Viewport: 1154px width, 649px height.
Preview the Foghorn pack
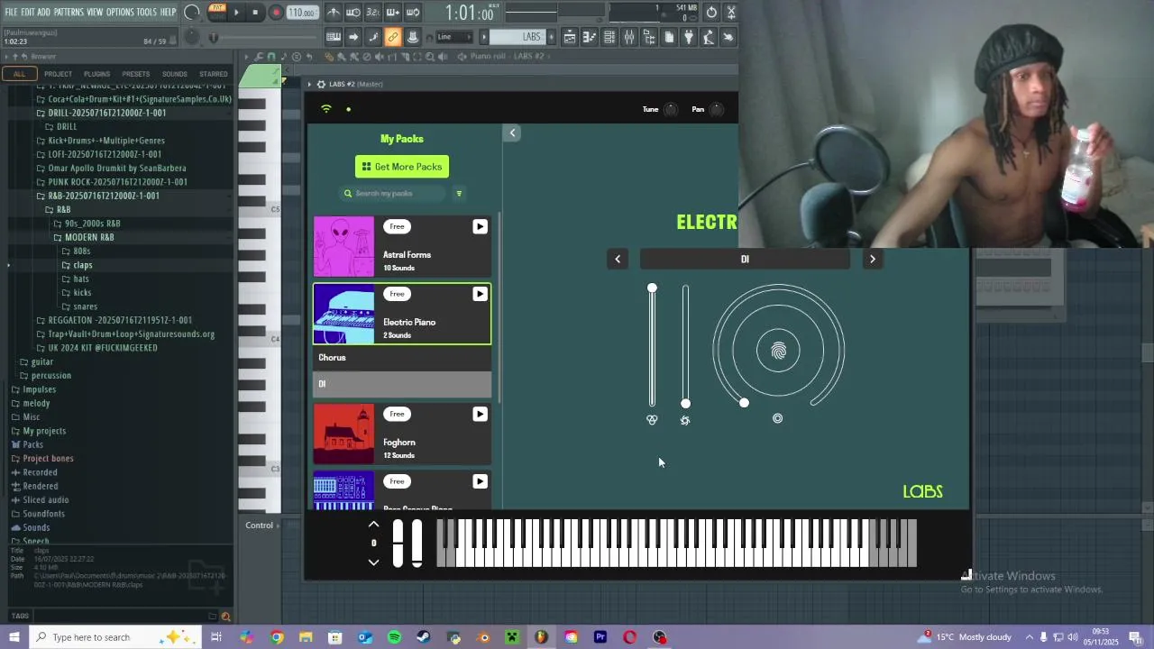(480, 415)
